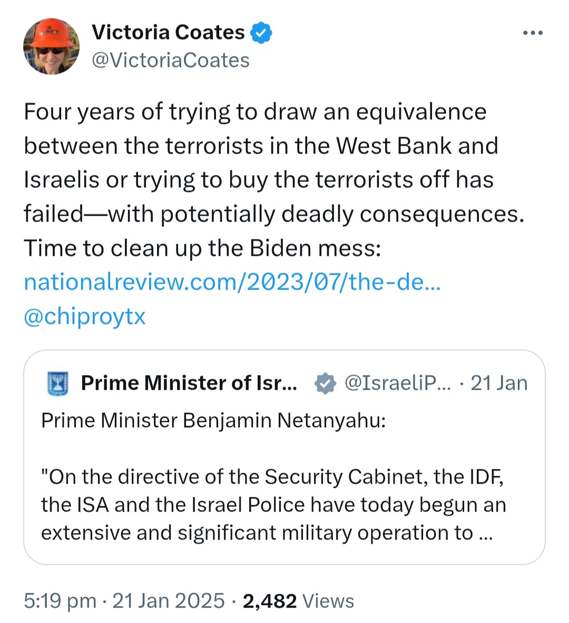View the 2,482 Views count
This screenshot has width=569, height=623.
tap(298, 601)
